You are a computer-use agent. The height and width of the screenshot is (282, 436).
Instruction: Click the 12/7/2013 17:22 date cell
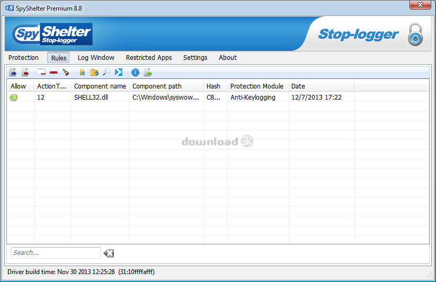(316, 98)
